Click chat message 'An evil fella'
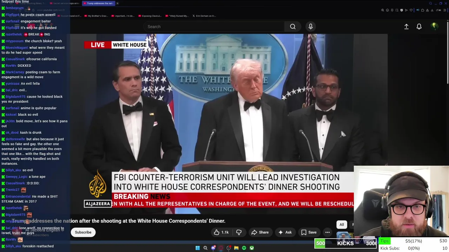The width and height of the screenshot is (449, 252). click(x=30, y=84)
